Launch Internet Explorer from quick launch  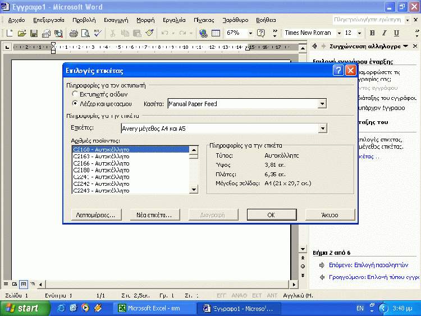61,308
